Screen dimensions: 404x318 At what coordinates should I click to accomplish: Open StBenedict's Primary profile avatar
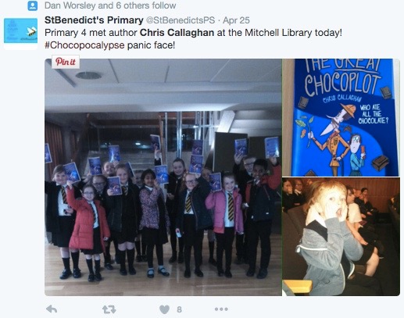tap(20, 32)
